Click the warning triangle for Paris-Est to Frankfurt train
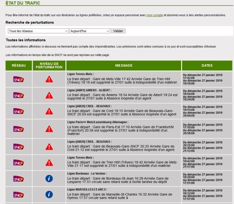234x204 pixels. point(49,129)
